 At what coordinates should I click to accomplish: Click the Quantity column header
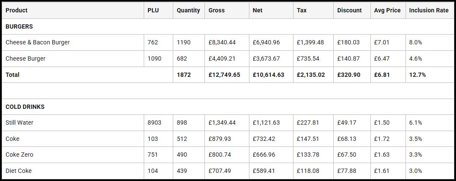(188, 10)
